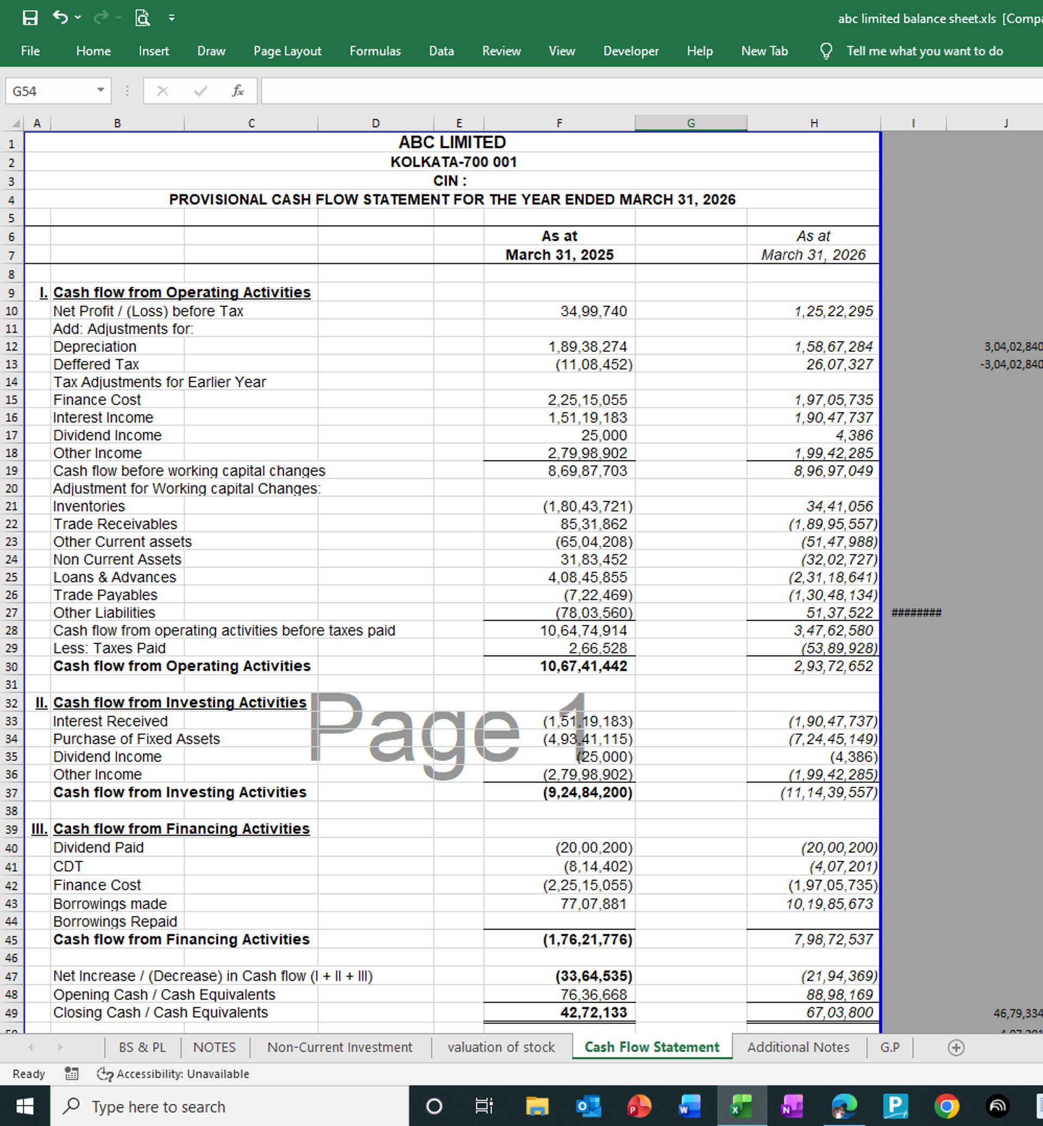Switch to the BS & PL sheet
Image resolution: width=1043 pixels, height=1126 pixels.
(x=142, y=1048)
